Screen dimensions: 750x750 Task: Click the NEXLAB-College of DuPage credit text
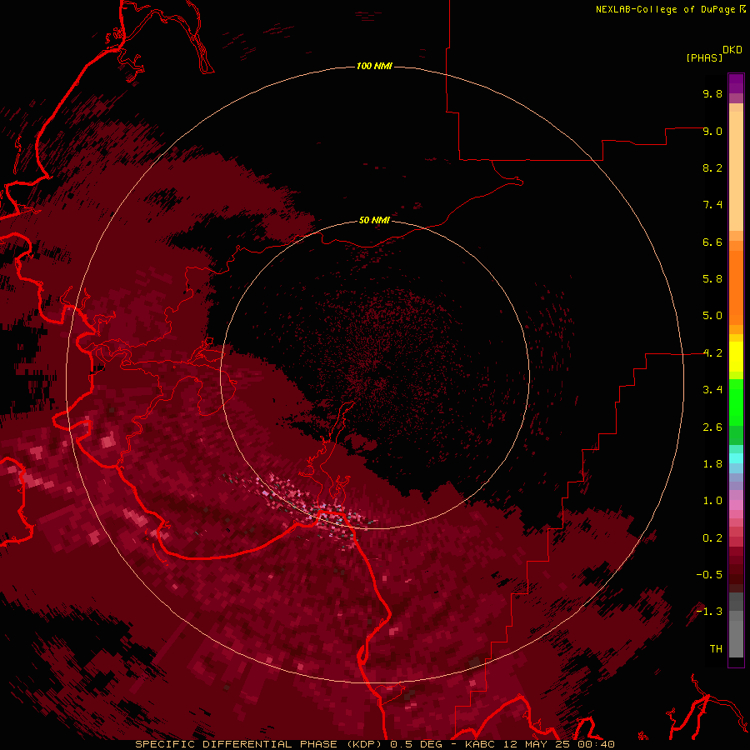point(666,9)
